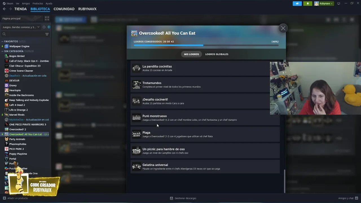Open Amigos y chat
The width and height of the screenshot is (361, 203).
click(348, 198)
